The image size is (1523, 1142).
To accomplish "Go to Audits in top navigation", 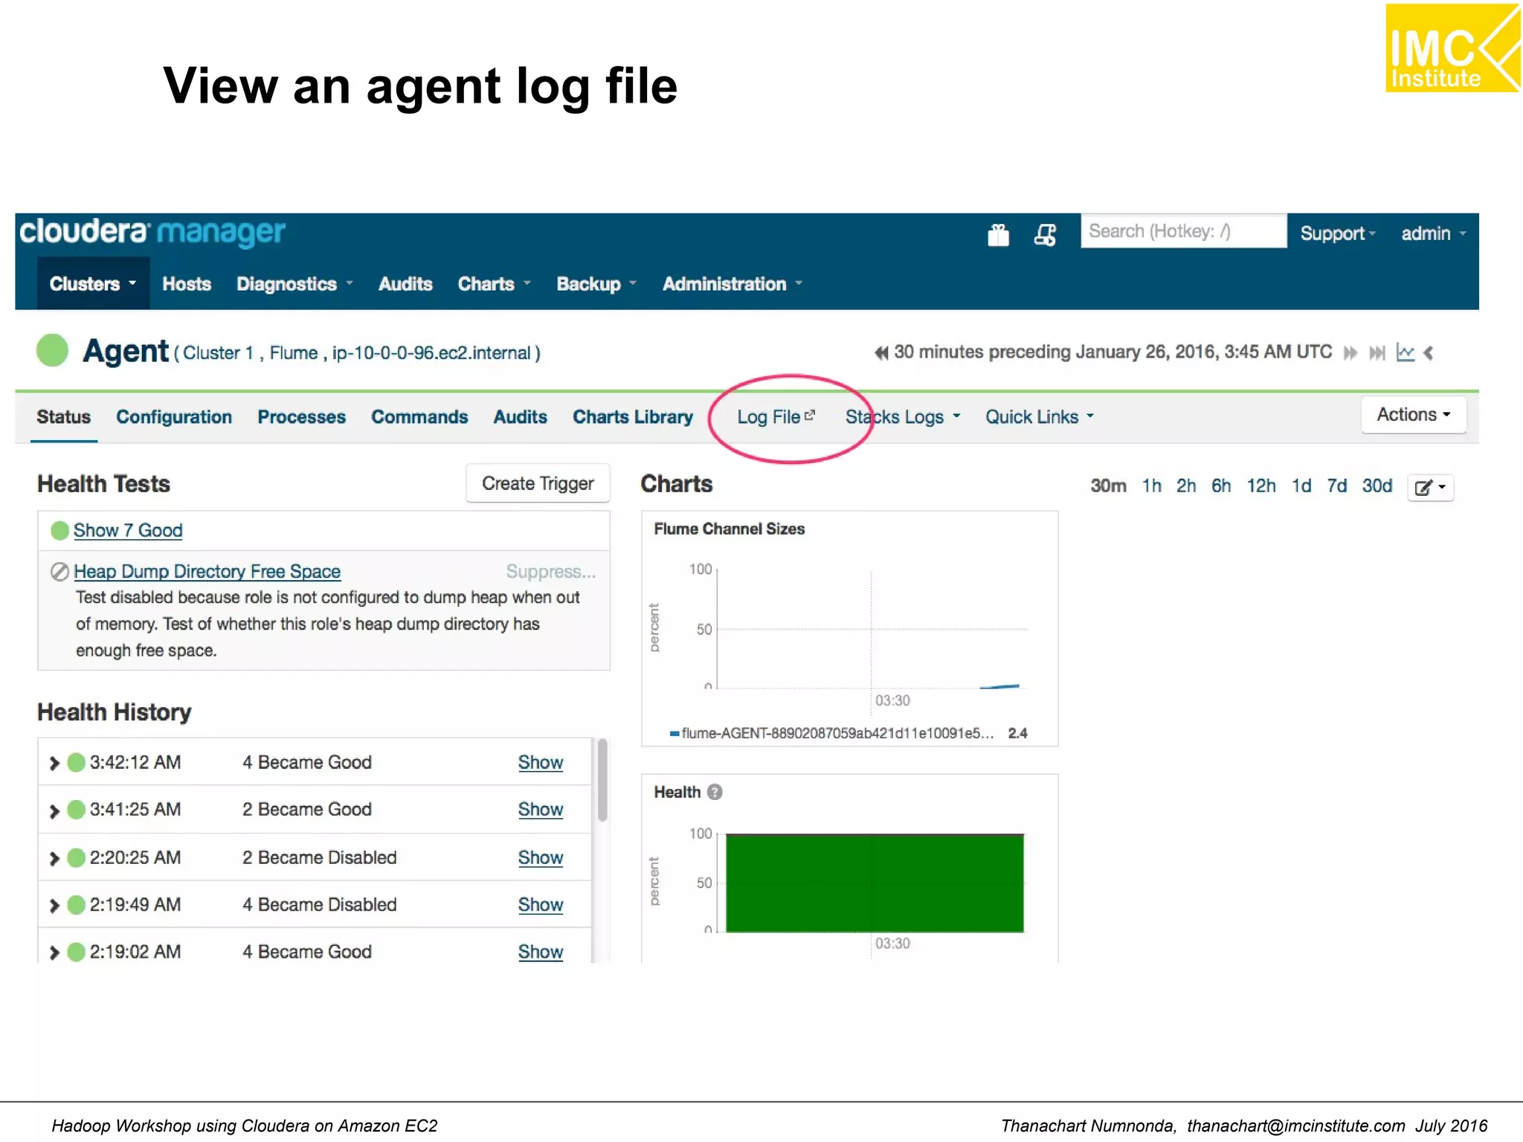I will point(405,284).
